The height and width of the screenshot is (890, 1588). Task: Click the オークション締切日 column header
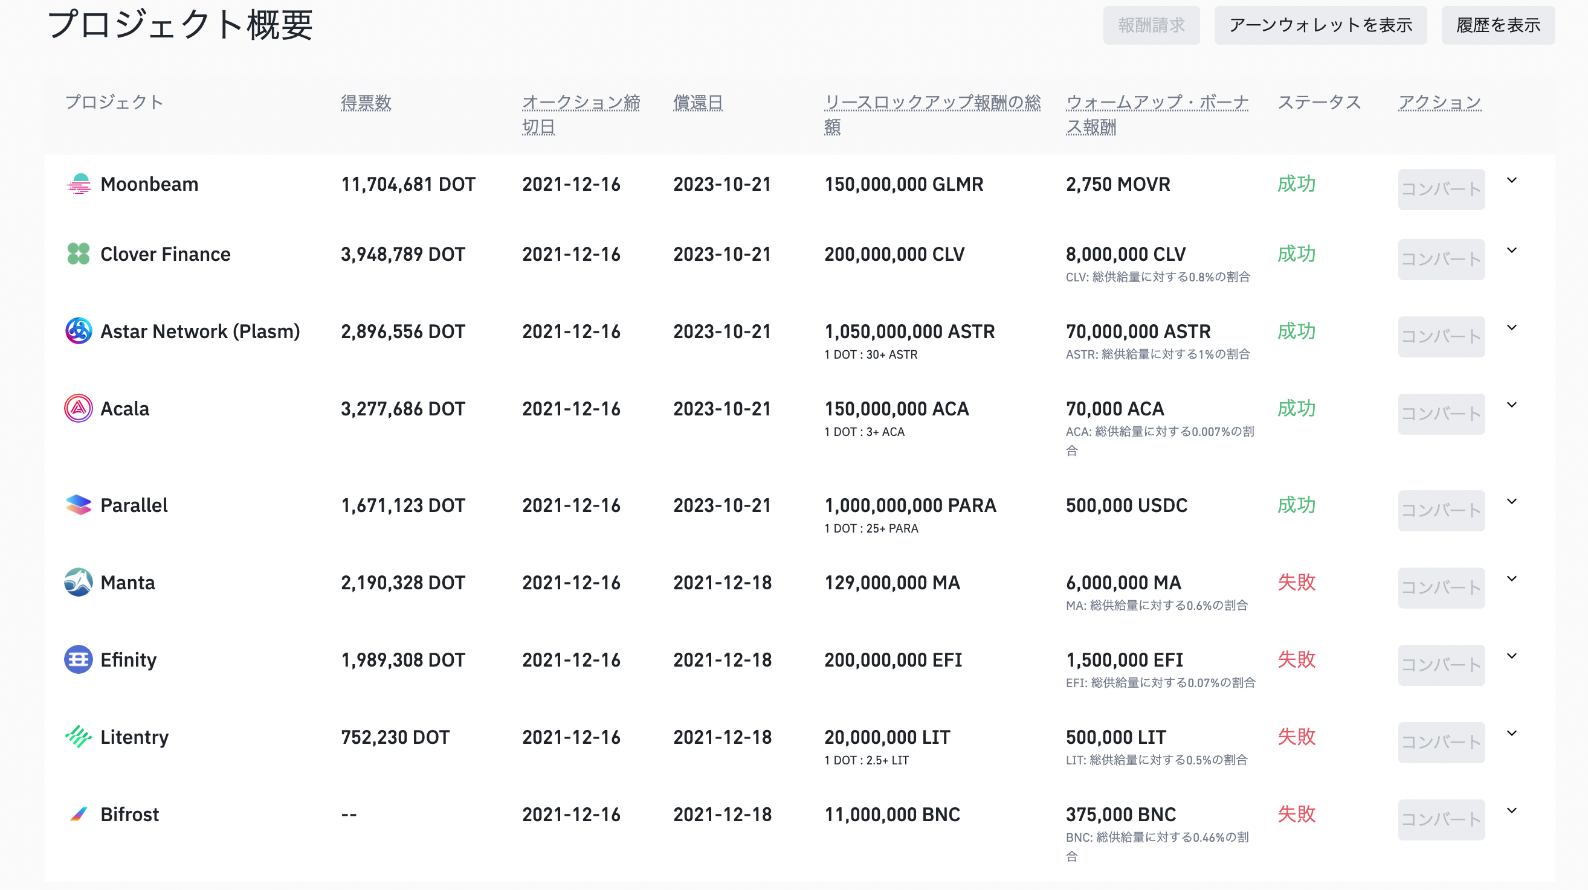(x=581, y=115)
